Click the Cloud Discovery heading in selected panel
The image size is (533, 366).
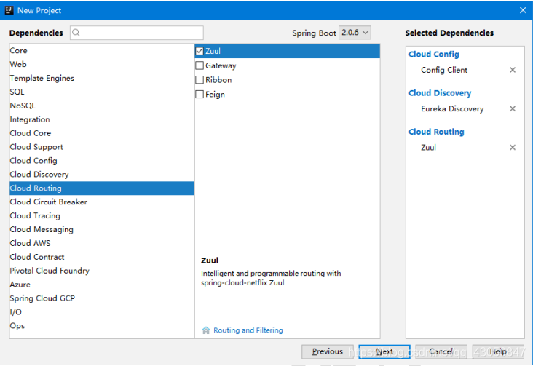(440, 93)
